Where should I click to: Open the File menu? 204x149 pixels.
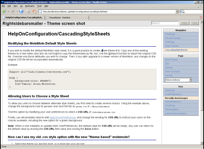tap(3, 6)
